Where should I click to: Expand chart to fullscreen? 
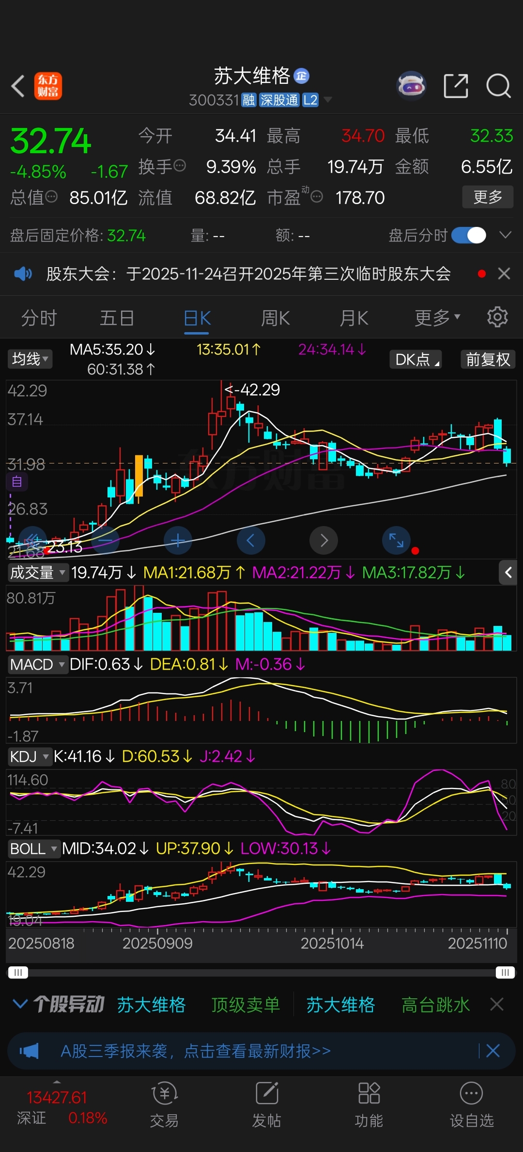[x=396, y=540]
